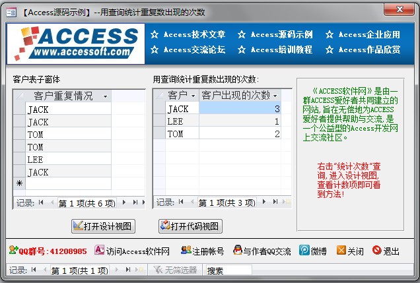Viewport: 420px width, 283px height.
Task: Click the 打开设计视图 button
Action: pyautogui.click(x=103, y=226)
